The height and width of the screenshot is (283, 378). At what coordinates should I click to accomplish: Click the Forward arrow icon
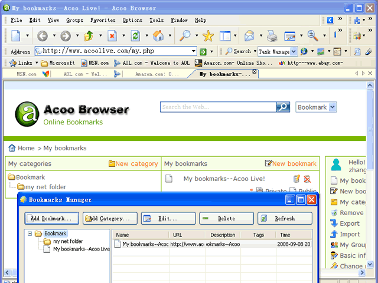pos(66,36)
